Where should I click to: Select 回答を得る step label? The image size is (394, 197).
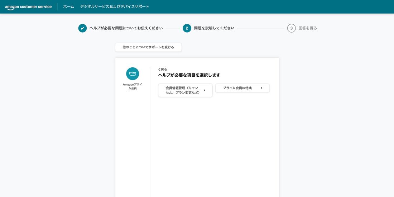pyautogui.click(x=308, y=28)
